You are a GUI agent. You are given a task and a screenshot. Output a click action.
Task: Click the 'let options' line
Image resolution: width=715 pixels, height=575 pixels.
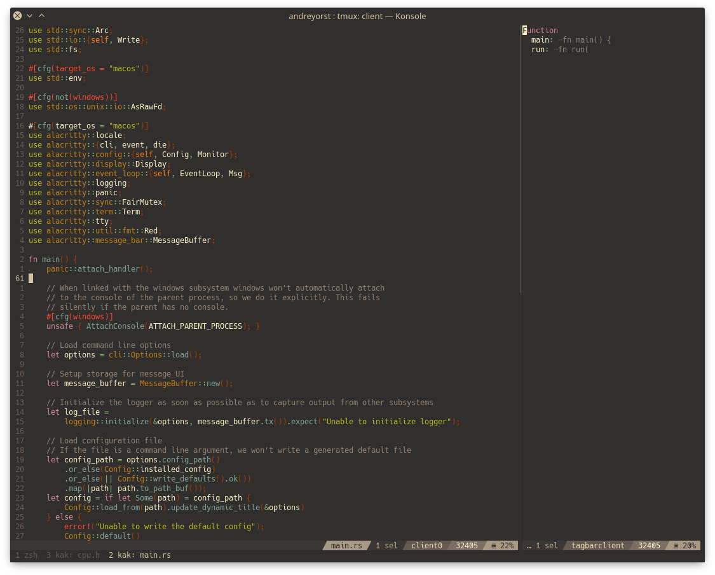124,355
